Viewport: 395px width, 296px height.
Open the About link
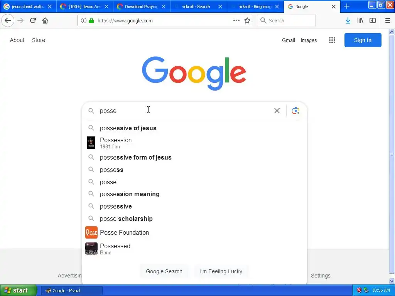pos(17,40)
